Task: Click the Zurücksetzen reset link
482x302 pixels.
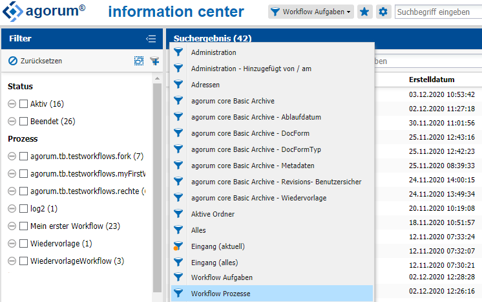Action: pos(41,61)
